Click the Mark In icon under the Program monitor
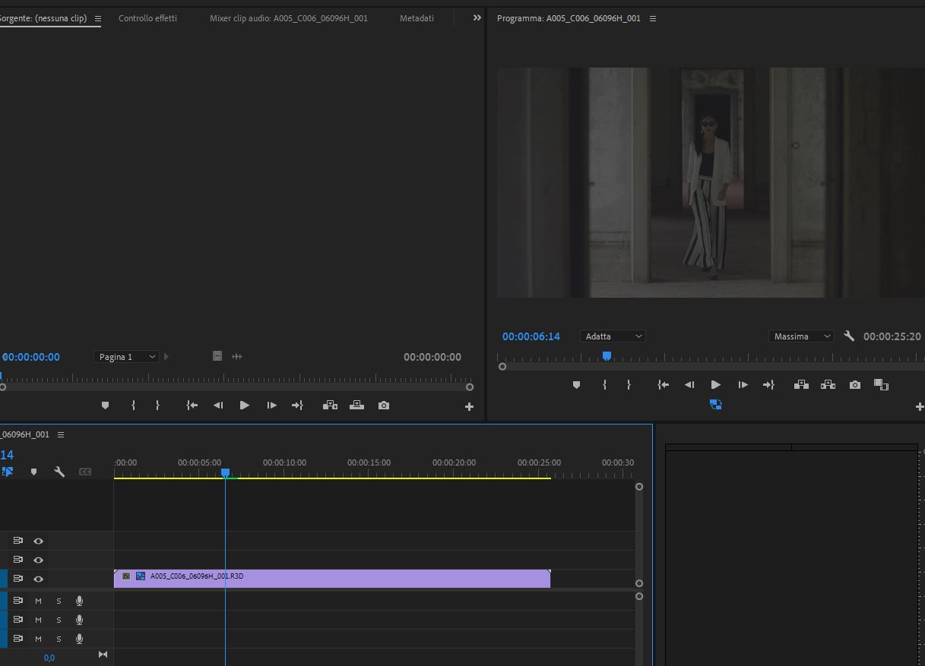The width and height of the screenshot is (925, 666). (604, 384)
